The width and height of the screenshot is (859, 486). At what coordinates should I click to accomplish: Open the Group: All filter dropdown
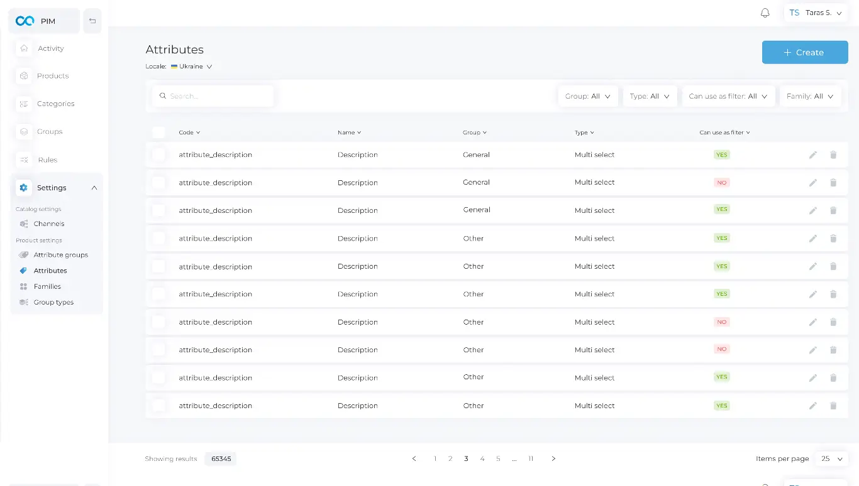coord(587,97)
